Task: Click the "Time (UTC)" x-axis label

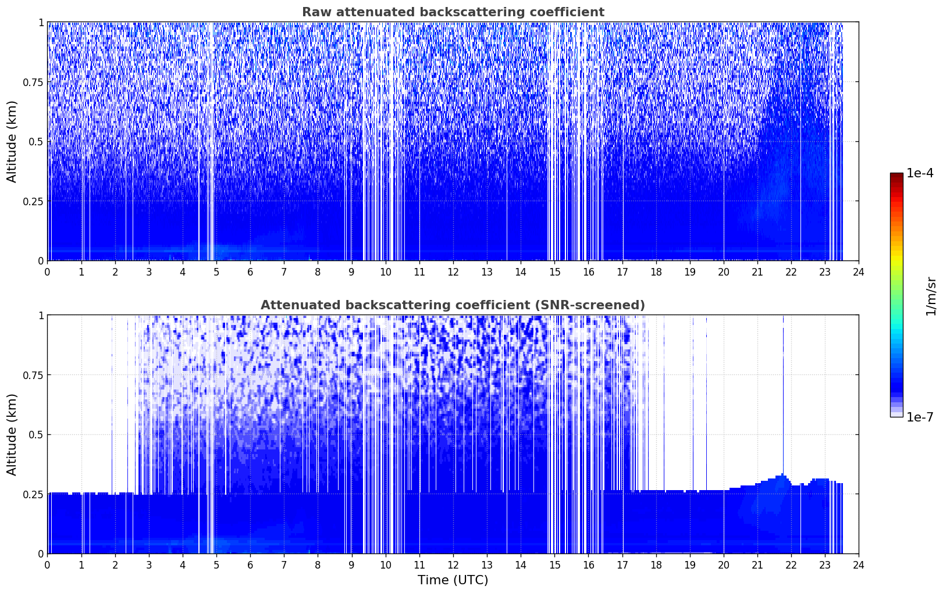Action: pos(453,580)
